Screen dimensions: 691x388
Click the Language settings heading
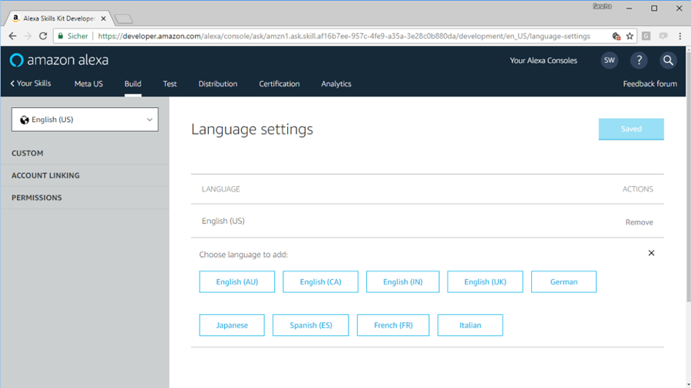pos(252,129)
